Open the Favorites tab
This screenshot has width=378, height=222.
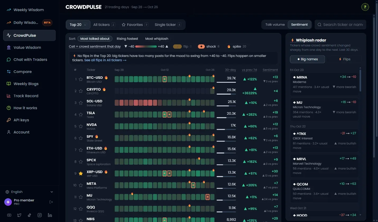(135, 25)
